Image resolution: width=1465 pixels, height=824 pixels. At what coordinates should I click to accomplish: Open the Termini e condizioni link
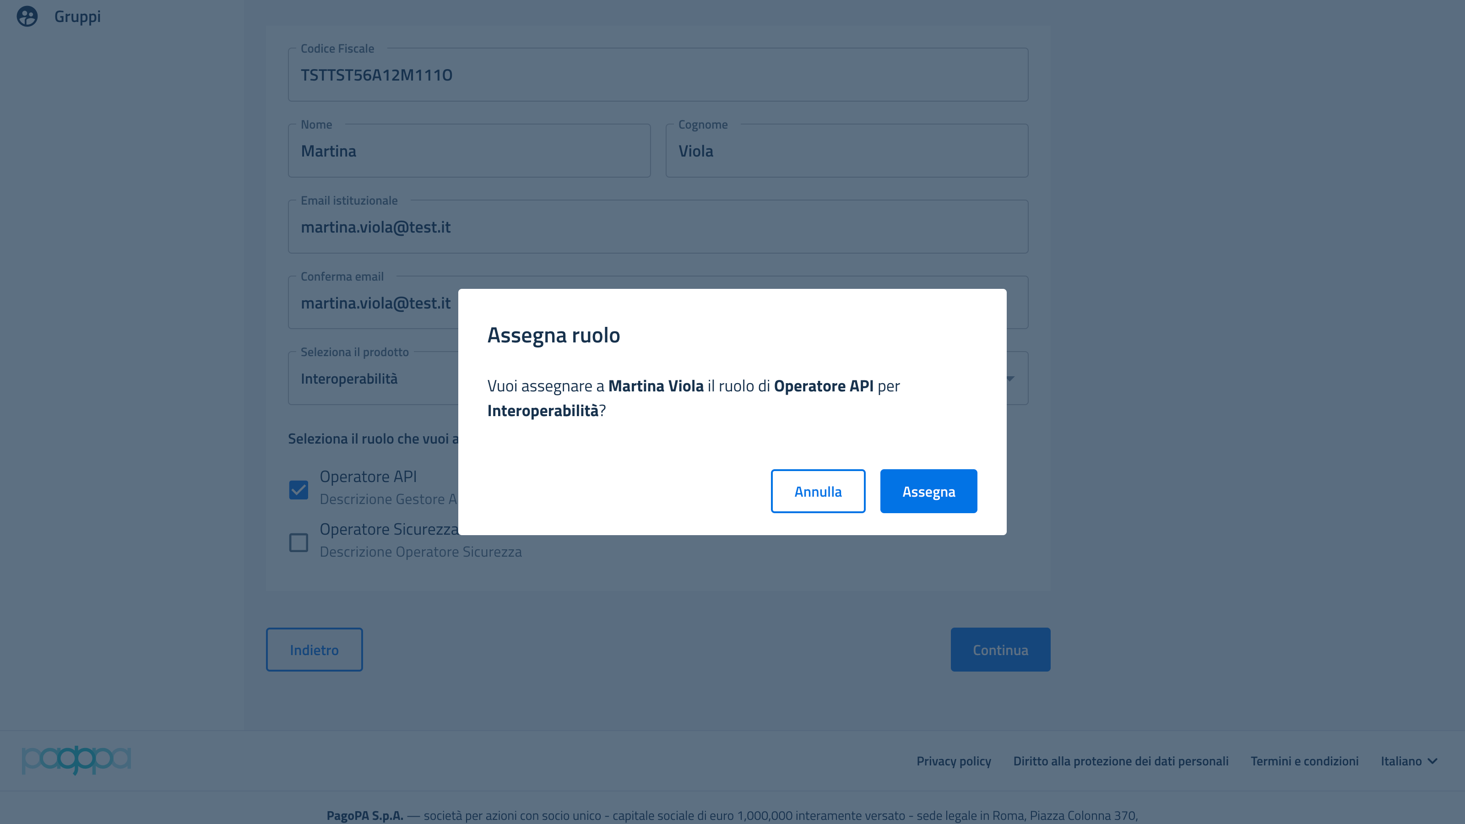[x=1305, y=761]
